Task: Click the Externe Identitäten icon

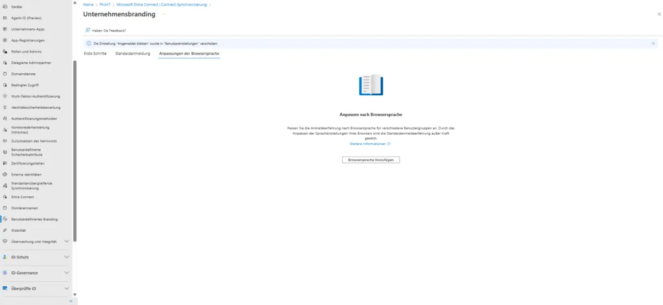Action: coord(5,174)
